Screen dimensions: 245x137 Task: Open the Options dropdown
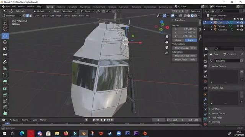(x=195, y=11)
